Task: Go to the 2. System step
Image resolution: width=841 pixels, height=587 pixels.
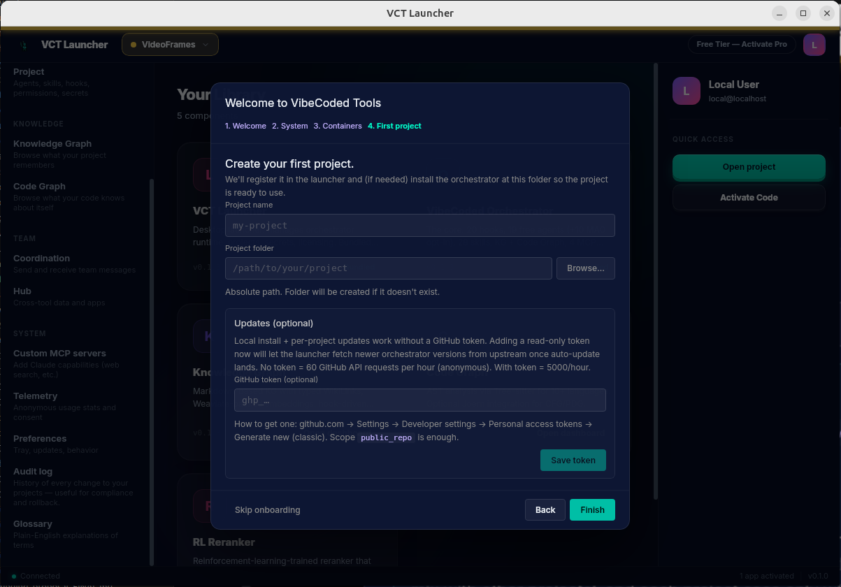Action: [x=290, y=126]
